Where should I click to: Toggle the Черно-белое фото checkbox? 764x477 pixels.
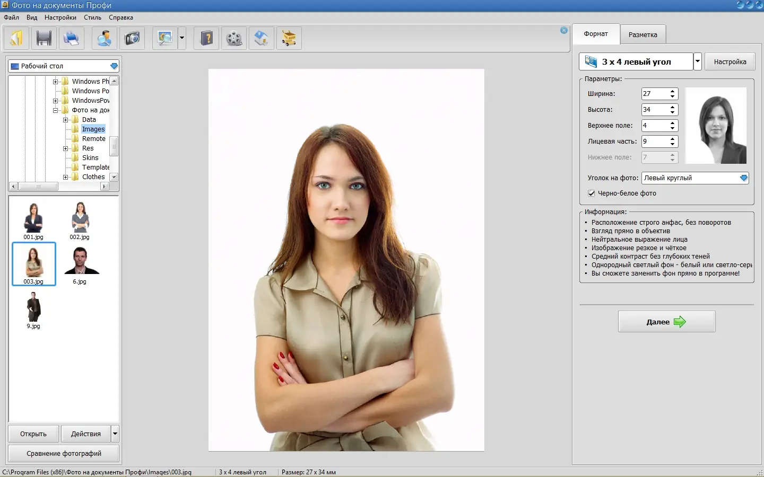tap(592, 193)
